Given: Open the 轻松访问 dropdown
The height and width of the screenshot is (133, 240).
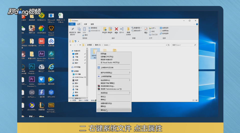Looking at the screenshot, I should [137, 31].
